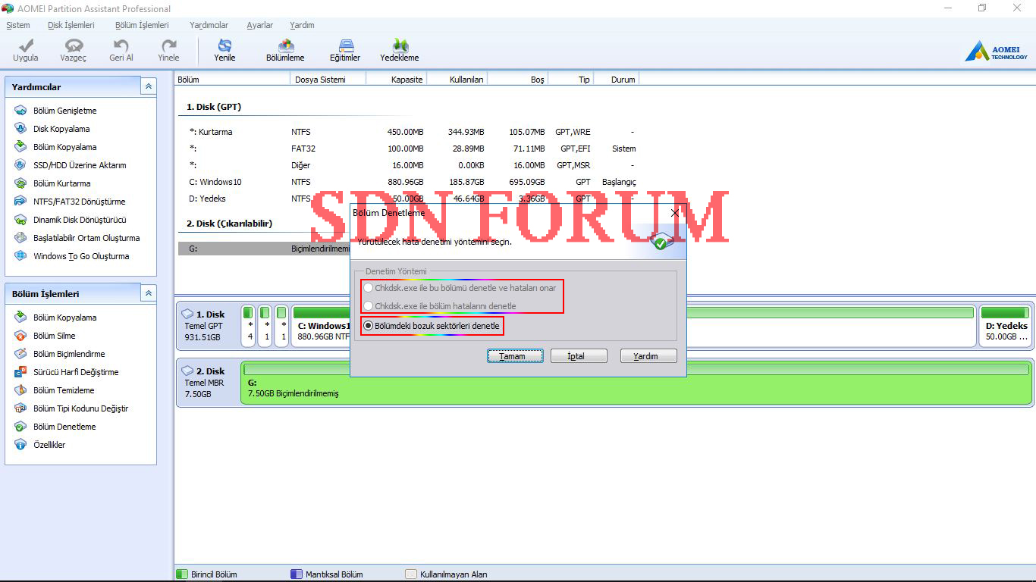Confirm with the Tamam button
Image resolution: width=1036 pixels, height=582 pixels.
click(515, 356)
